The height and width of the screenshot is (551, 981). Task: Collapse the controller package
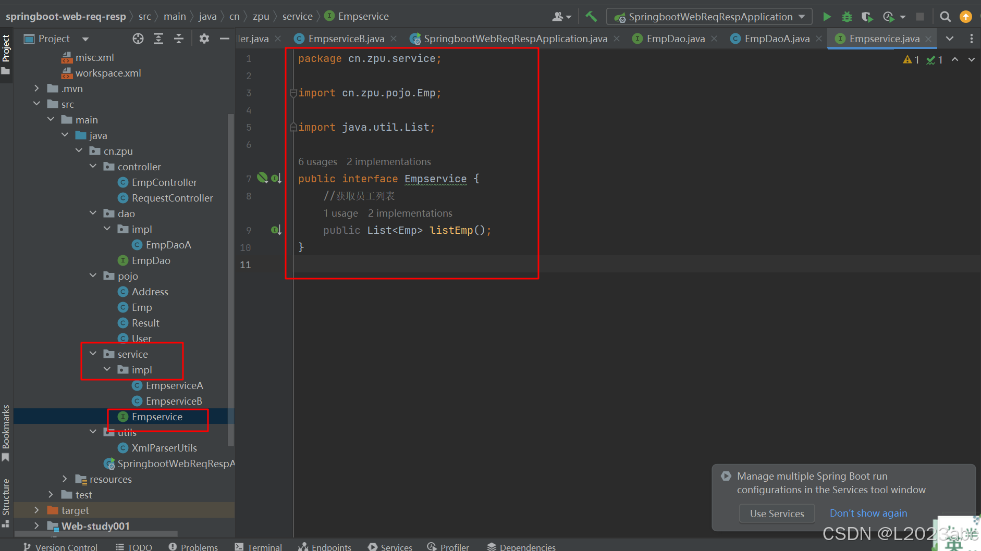point(93,167)
